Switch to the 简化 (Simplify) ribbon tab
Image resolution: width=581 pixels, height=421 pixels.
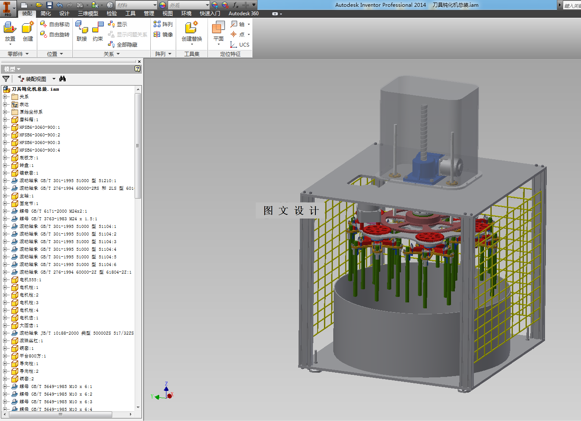point(45,14)
